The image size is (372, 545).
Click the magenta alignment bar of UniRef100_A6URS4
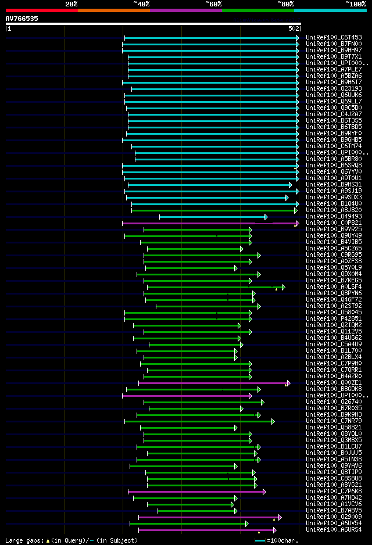click(x=206, y=530)
